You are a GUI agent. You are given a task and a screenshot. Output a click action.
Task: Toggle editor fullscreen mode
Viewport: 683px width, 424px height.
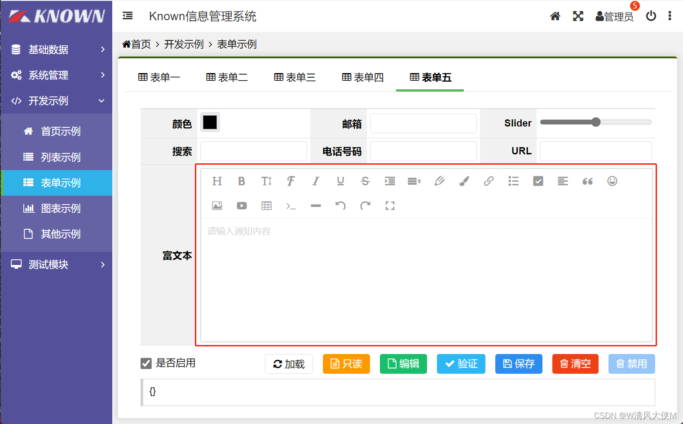pos(390,206)
